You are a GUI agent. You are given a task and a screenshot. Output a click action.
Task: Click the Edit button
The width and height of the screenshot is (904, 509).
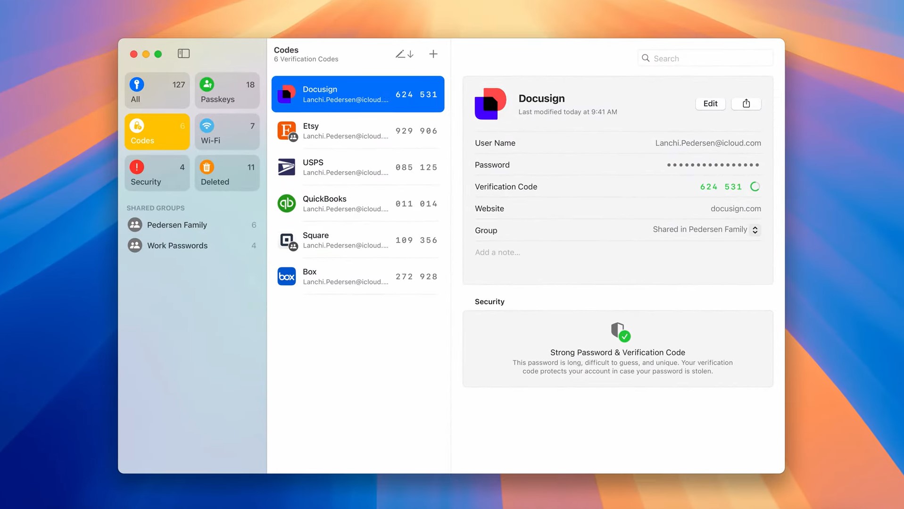710,103
